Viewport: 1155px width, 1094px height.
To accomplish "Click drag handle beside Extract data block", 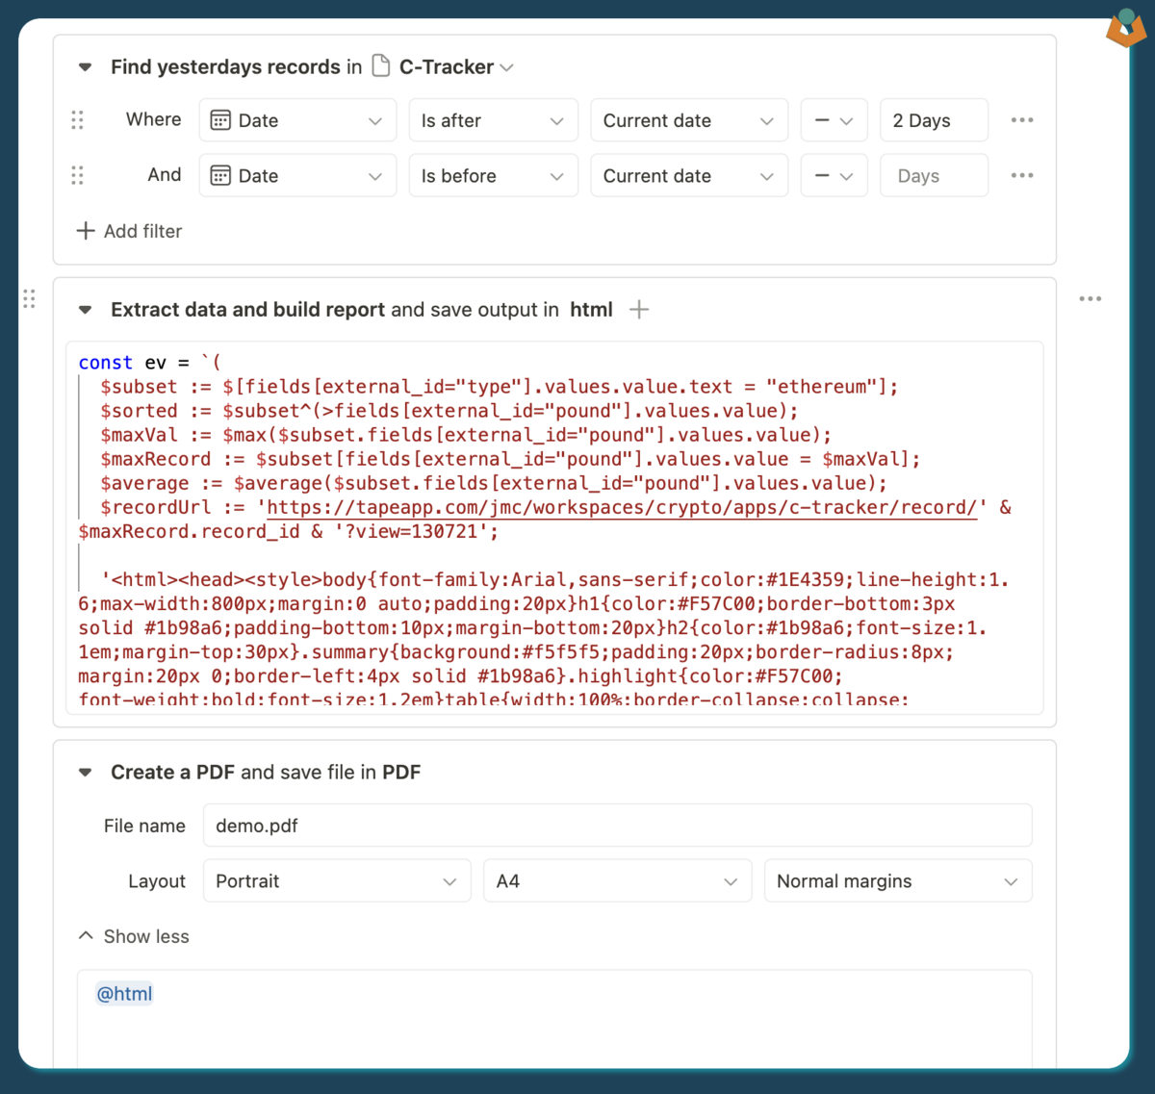I will point(29,299).
